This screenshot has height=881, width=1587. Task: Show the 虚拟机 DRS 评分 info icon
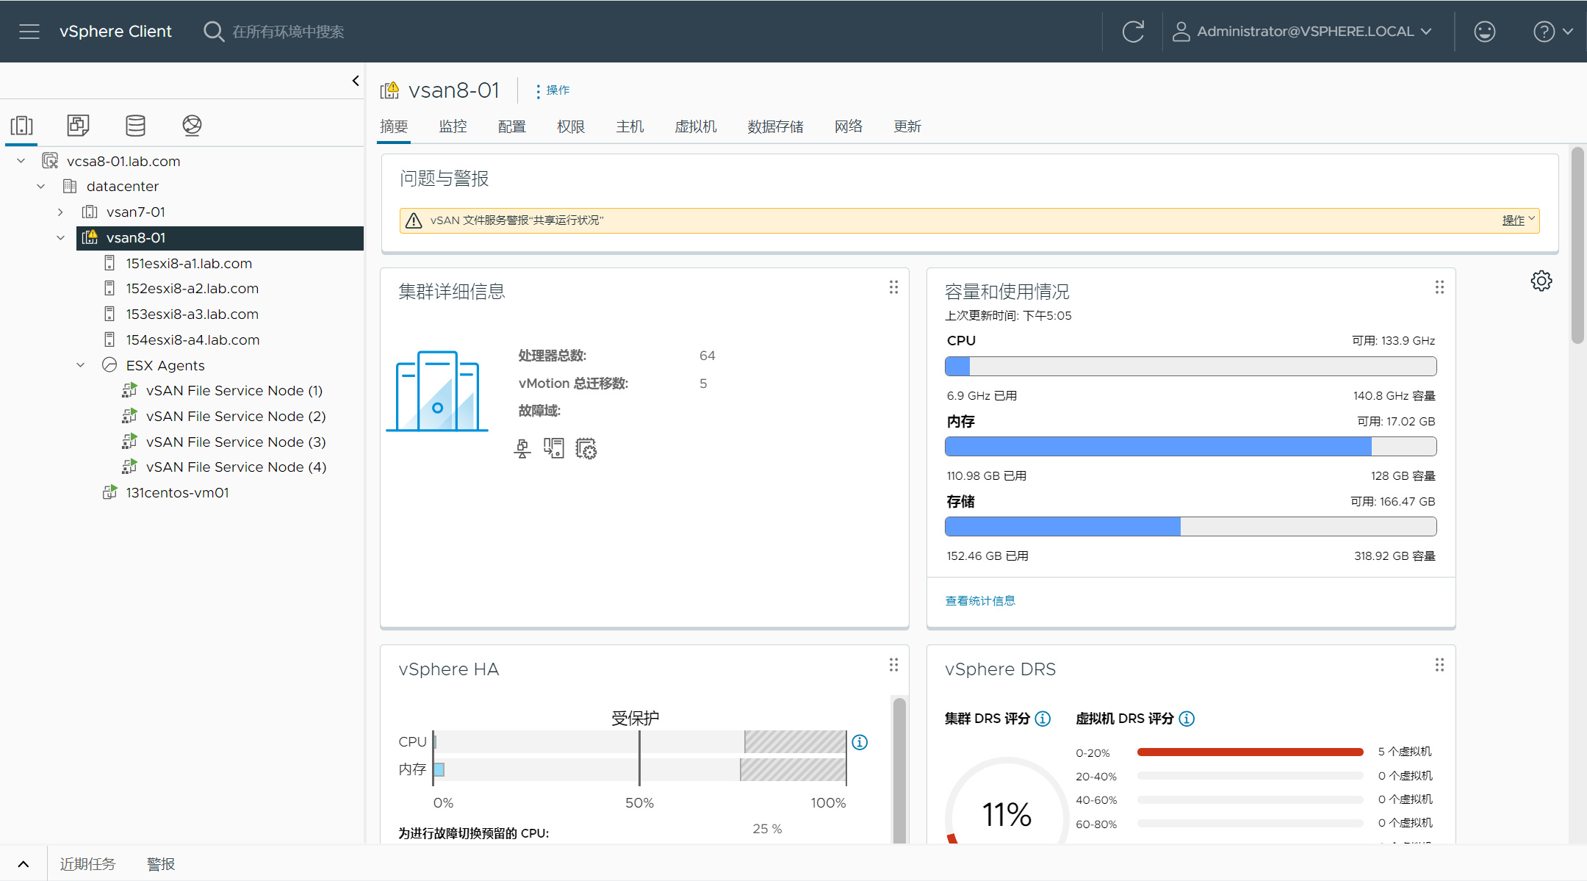pyautogui.click(x=1187, y=719)
